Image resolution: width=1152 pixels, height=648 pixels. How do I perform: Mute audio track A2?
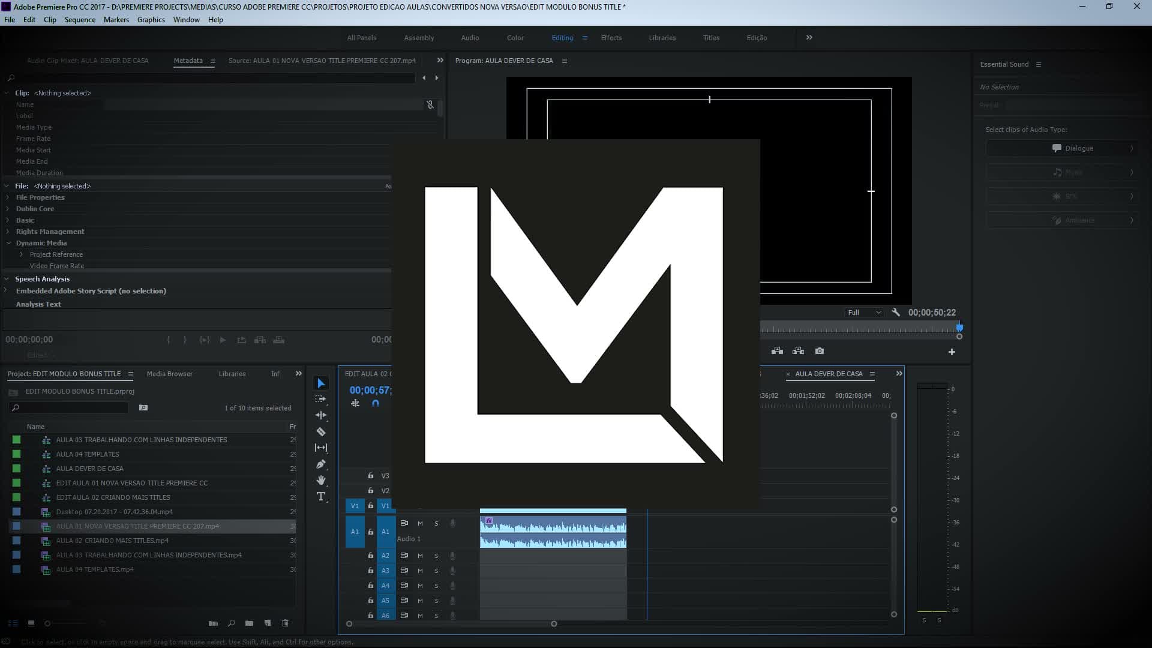420,556
